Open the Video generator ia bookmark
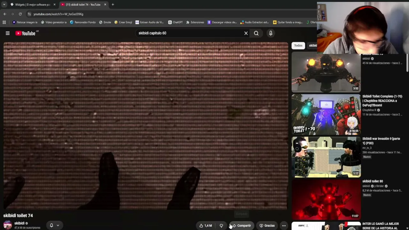Image resolution: width=409 pixels, height=230 pixels. pos(54,22)
